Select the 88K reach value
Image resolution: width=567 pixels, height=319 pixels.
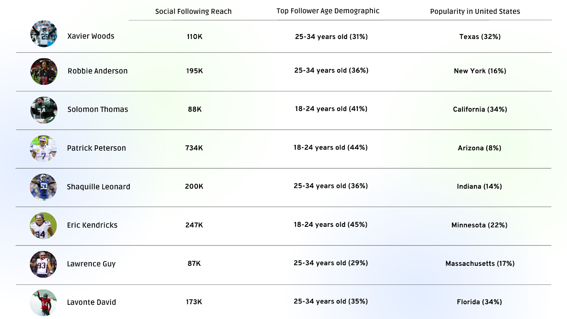[195, 109]
